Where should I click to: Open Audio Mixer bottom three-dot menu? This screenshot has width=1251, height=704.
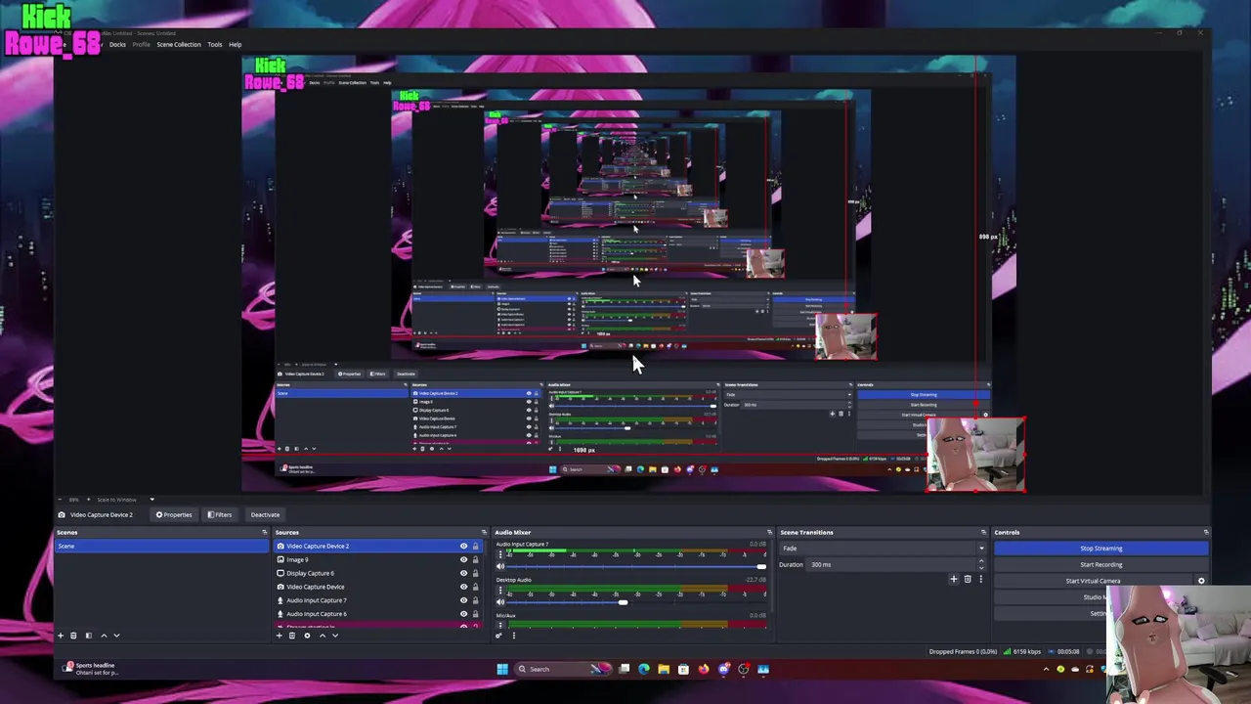(513, 636)
